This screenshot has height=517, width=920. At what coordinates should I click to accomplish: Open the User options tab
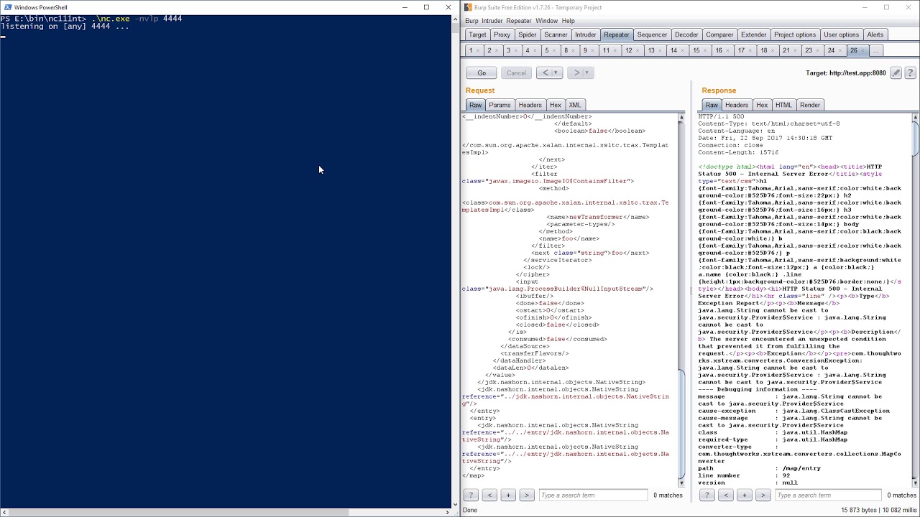[x=841, y=34]
